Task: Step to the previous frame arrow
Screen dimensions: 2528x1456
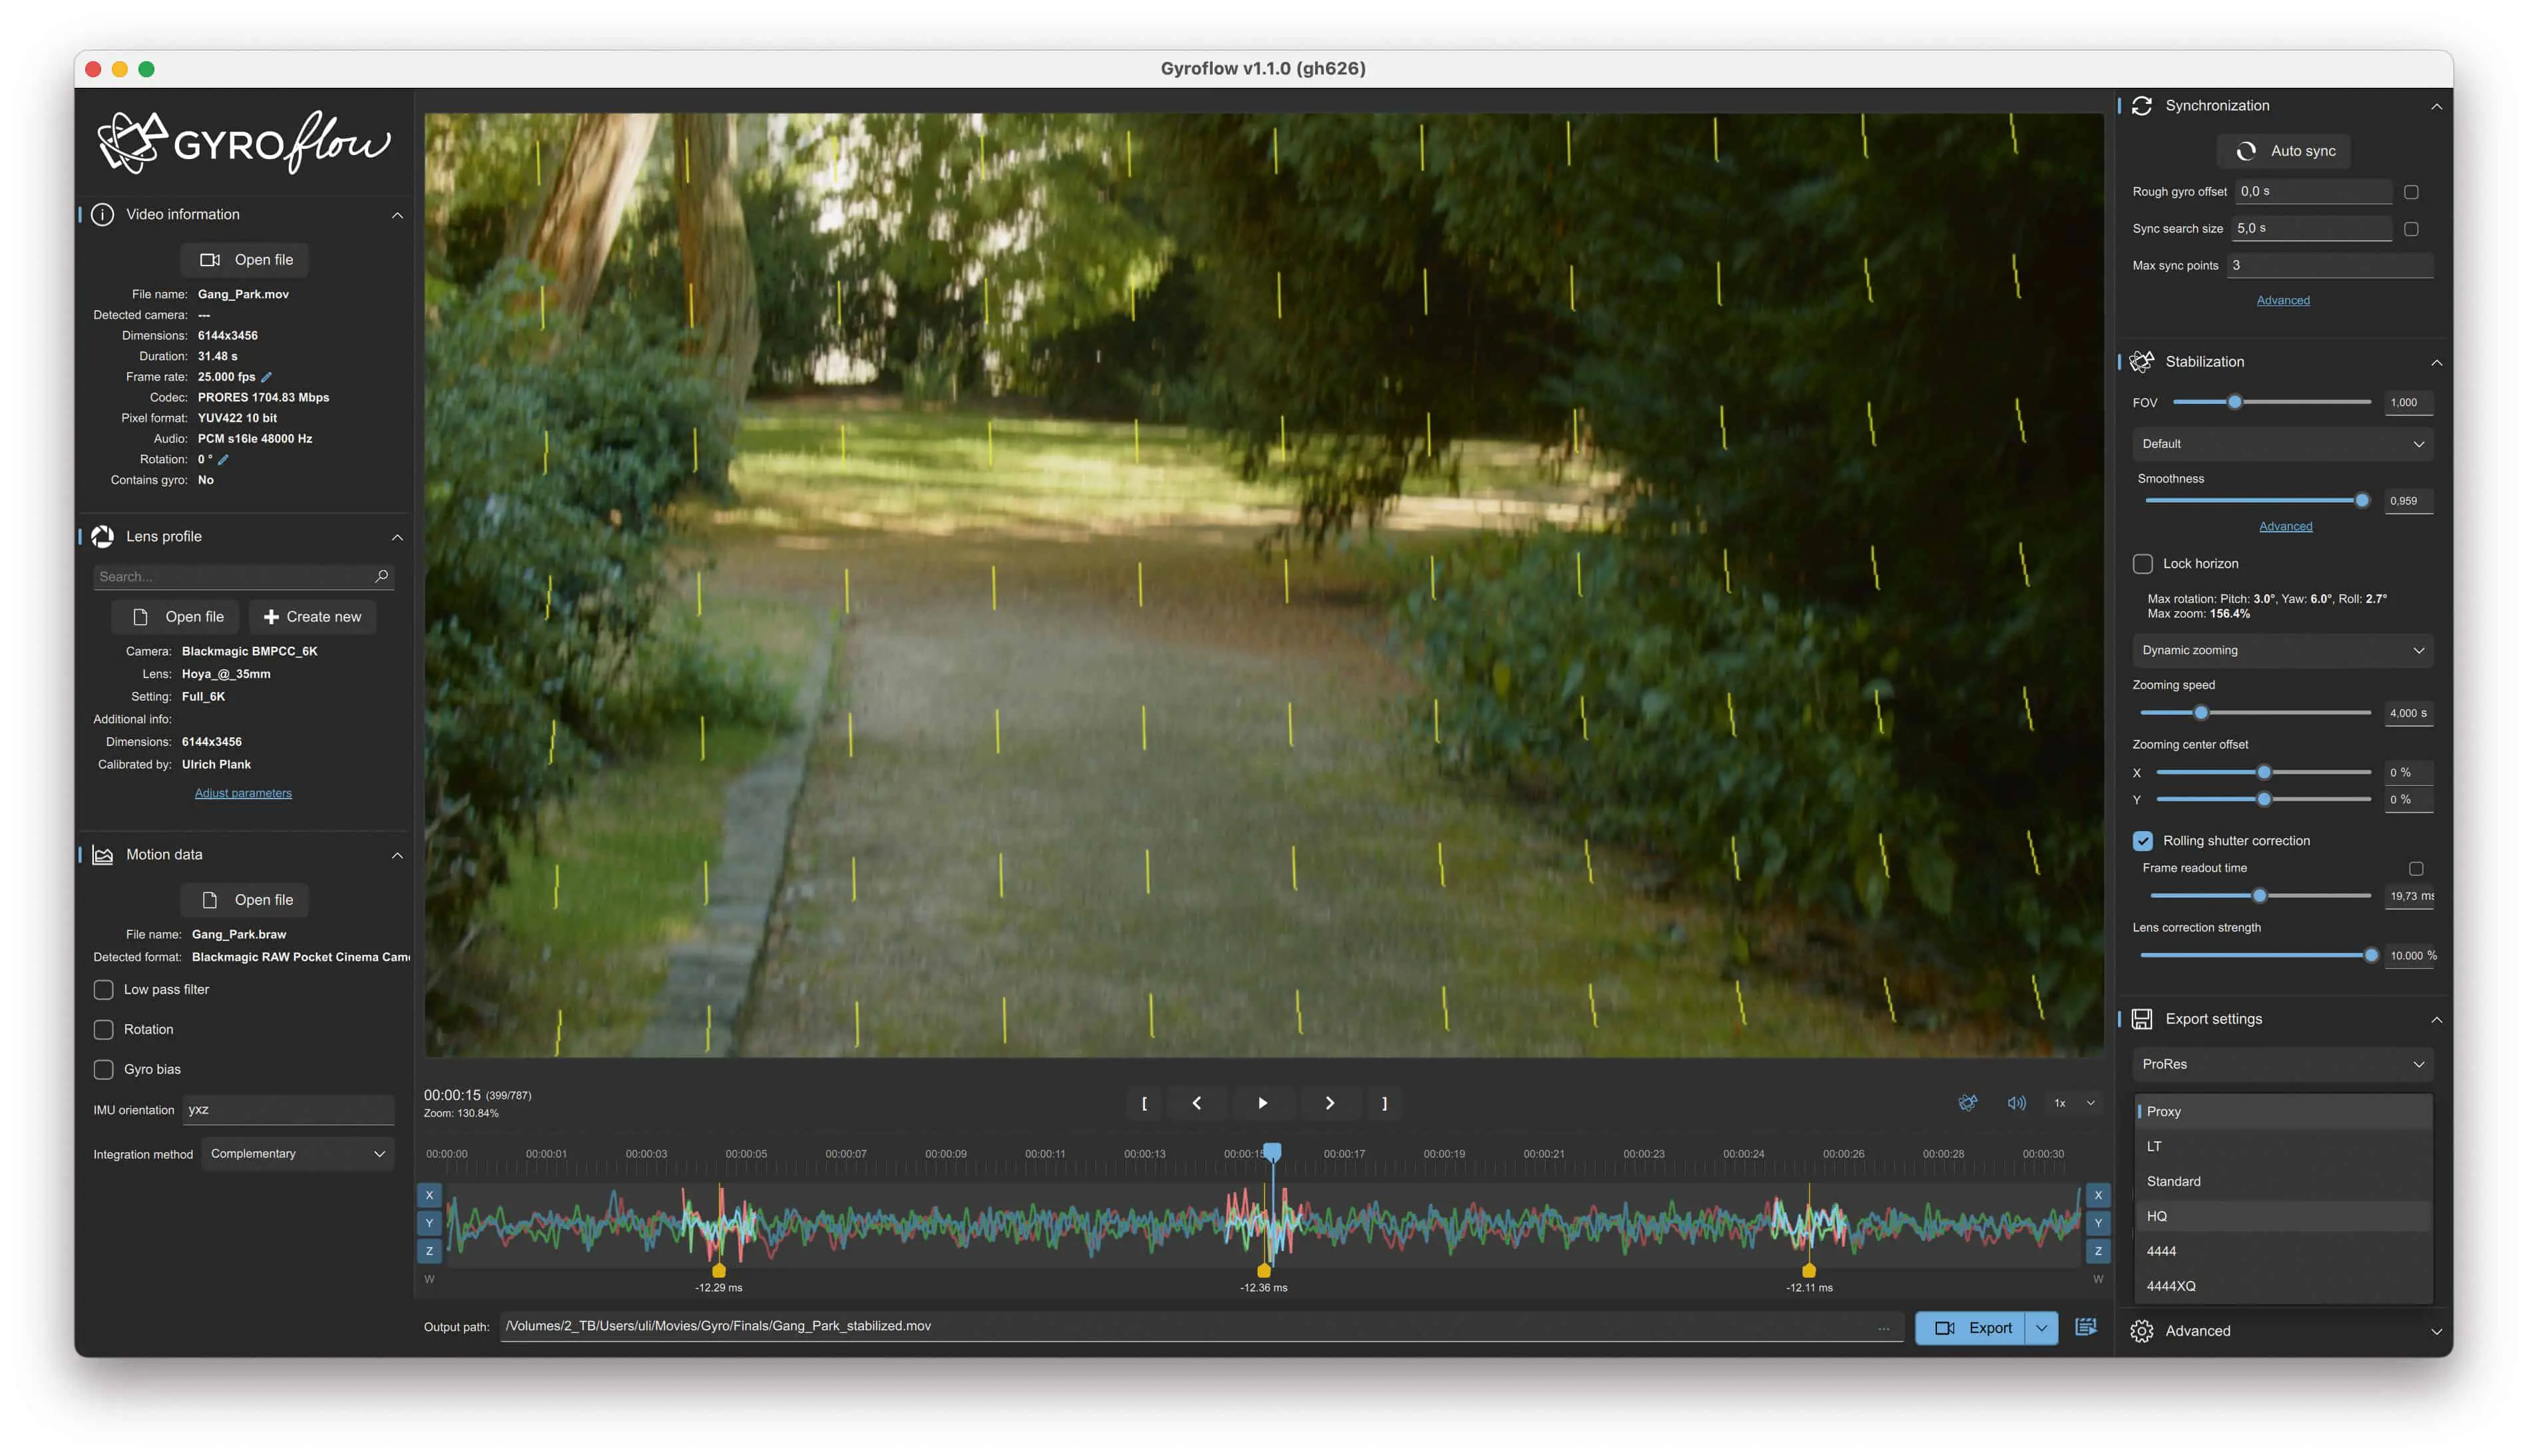Action: 1196,1103
